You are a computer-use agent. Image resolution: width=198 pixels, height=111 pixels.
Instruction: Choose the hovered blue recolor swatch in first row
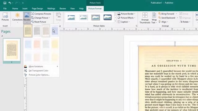coord(55,31)
